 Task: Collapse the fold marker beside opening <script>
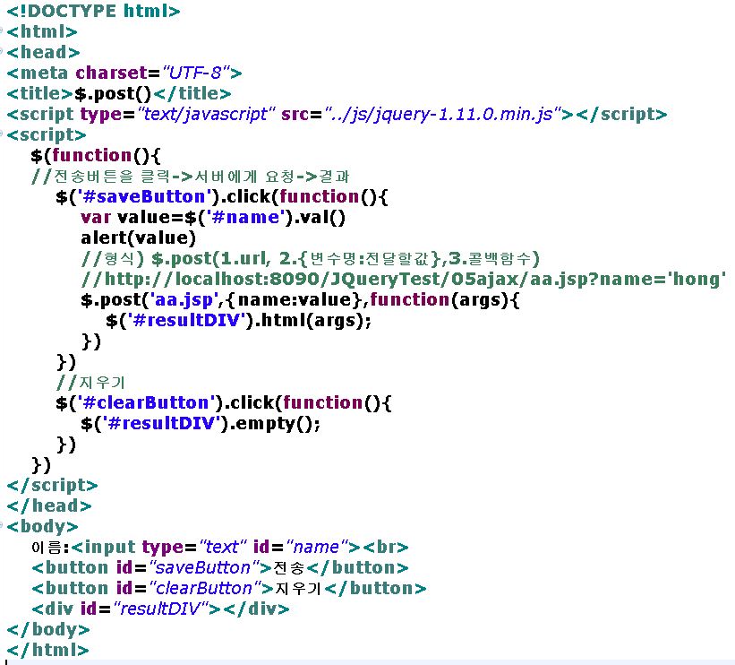coord(2,134)
